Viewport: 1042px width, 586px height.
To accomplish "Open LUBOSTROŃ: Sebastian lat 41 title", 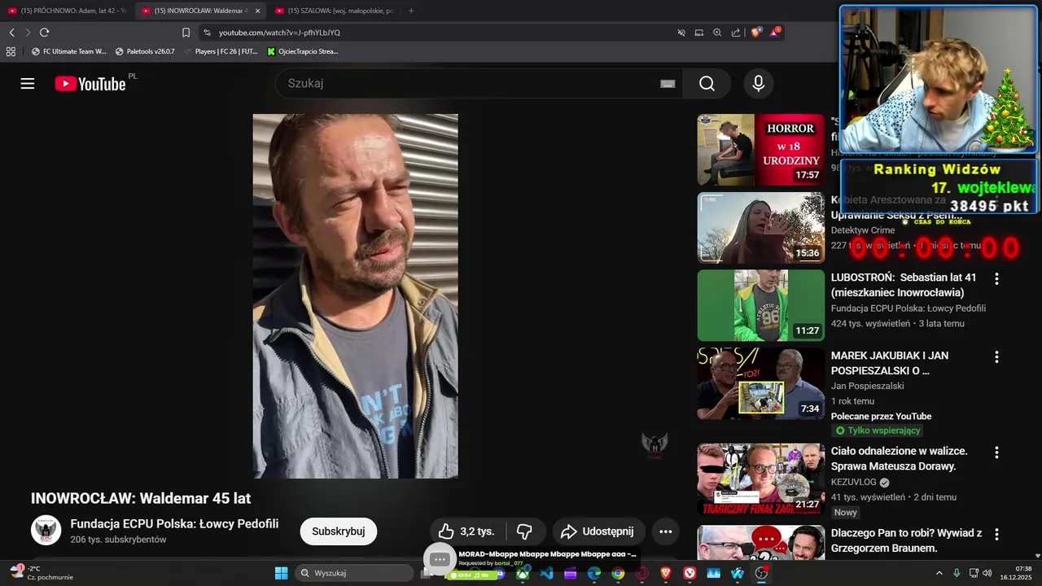I will pyautogui.click(x=904, y=285).
